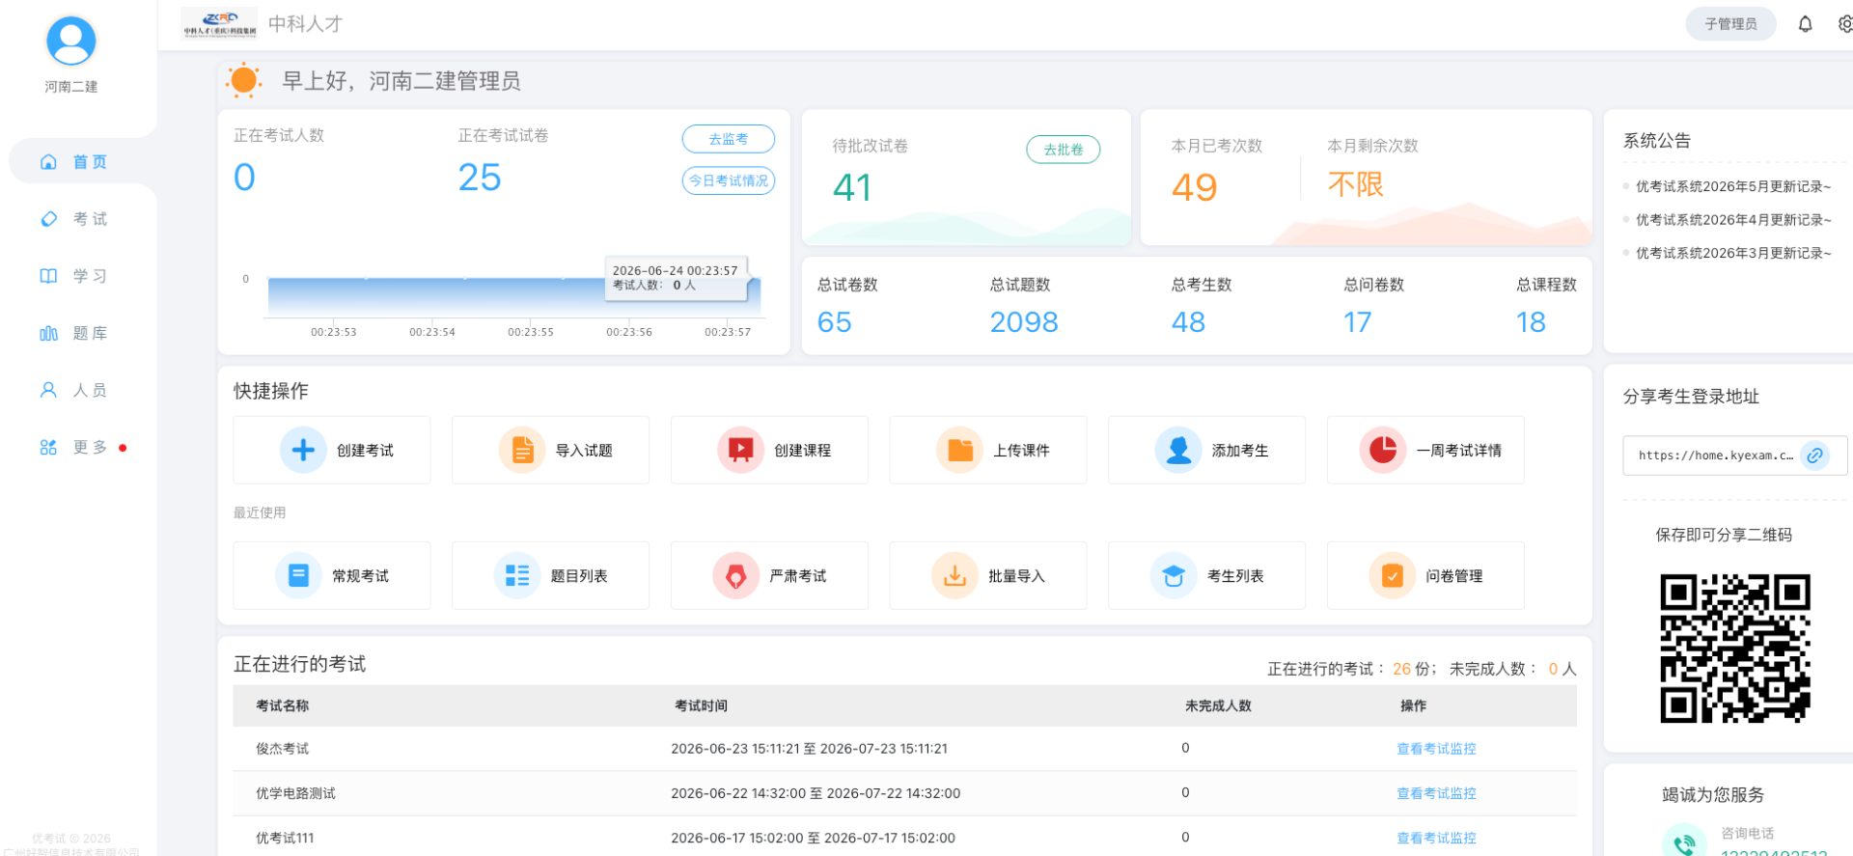Click the login address URL field

(x=1735, y=456)
